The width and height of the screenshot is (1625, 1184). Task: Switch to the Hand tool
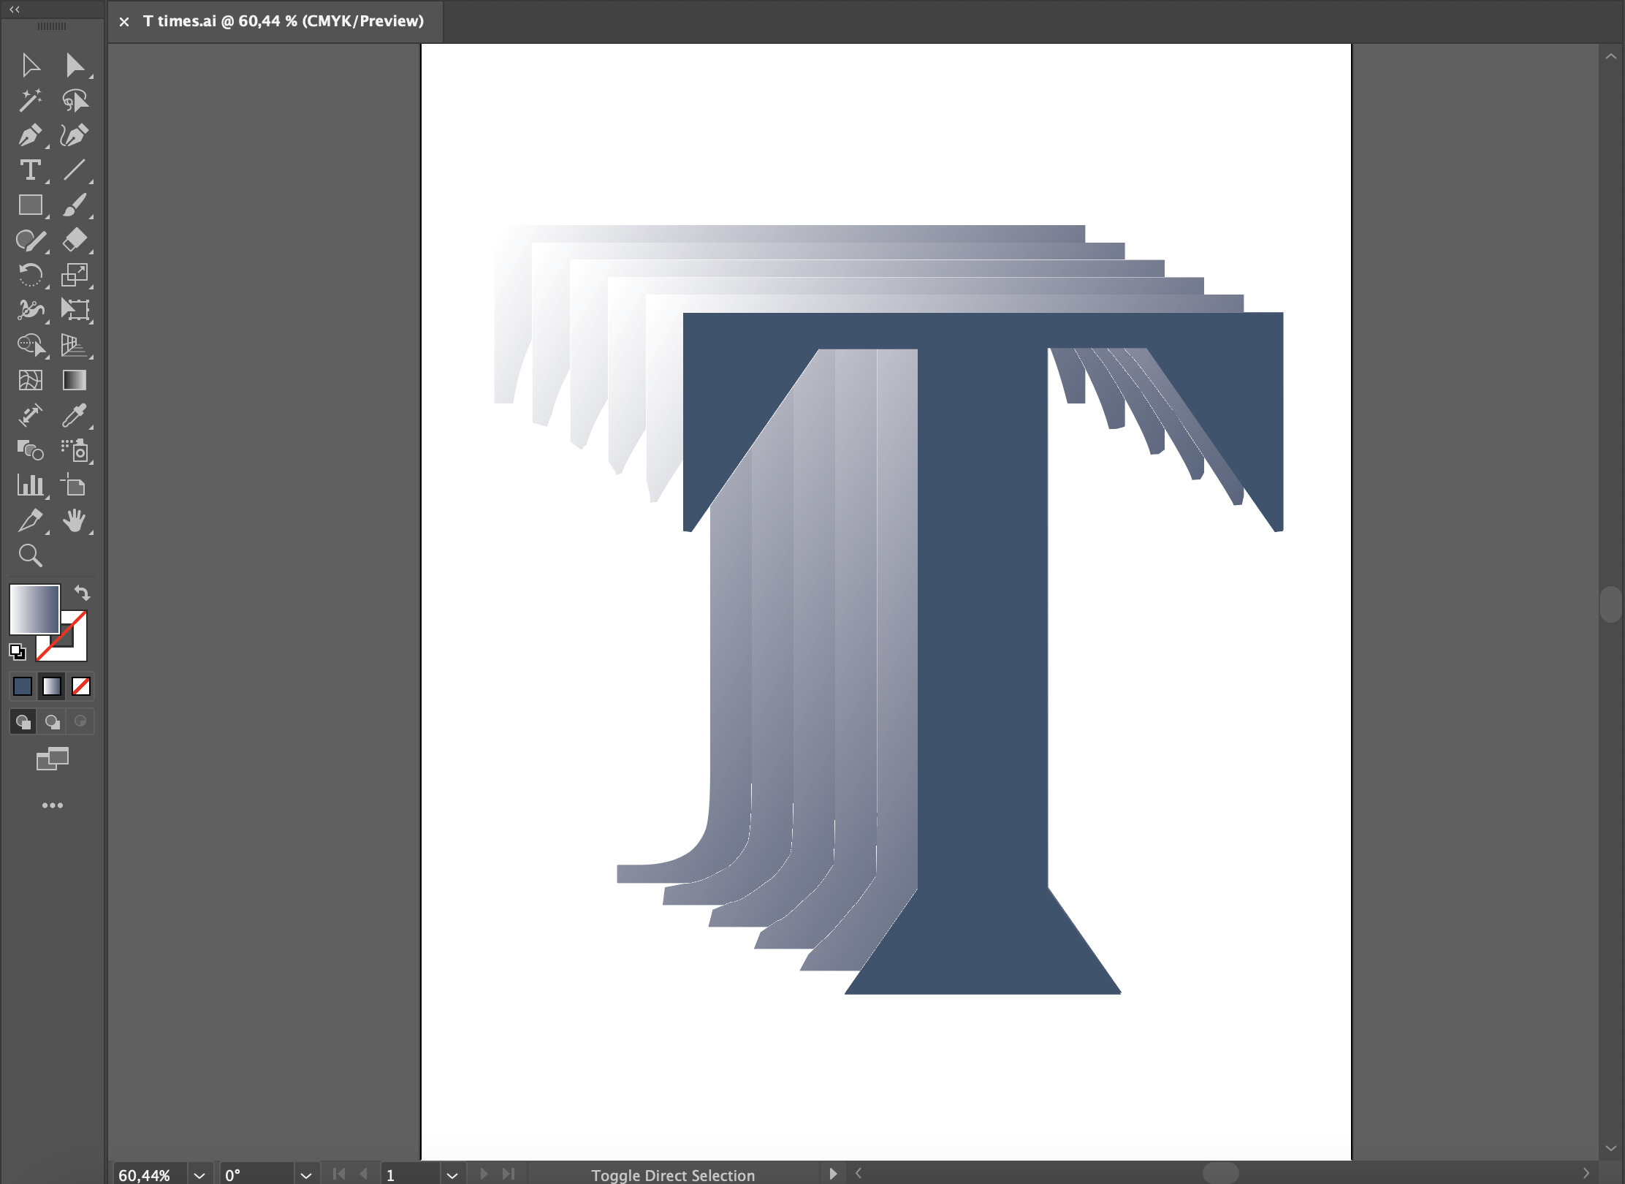point(75,521)
